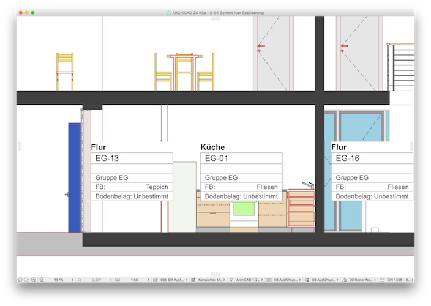Click 'Gruppe EG' row in EG-13 stamp
Screen dimensions: 431x306
click(132, 177)
